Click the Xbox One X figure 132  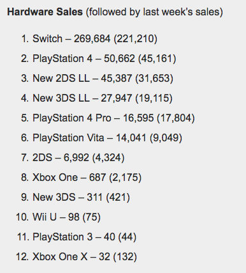[x=125, y=257]
